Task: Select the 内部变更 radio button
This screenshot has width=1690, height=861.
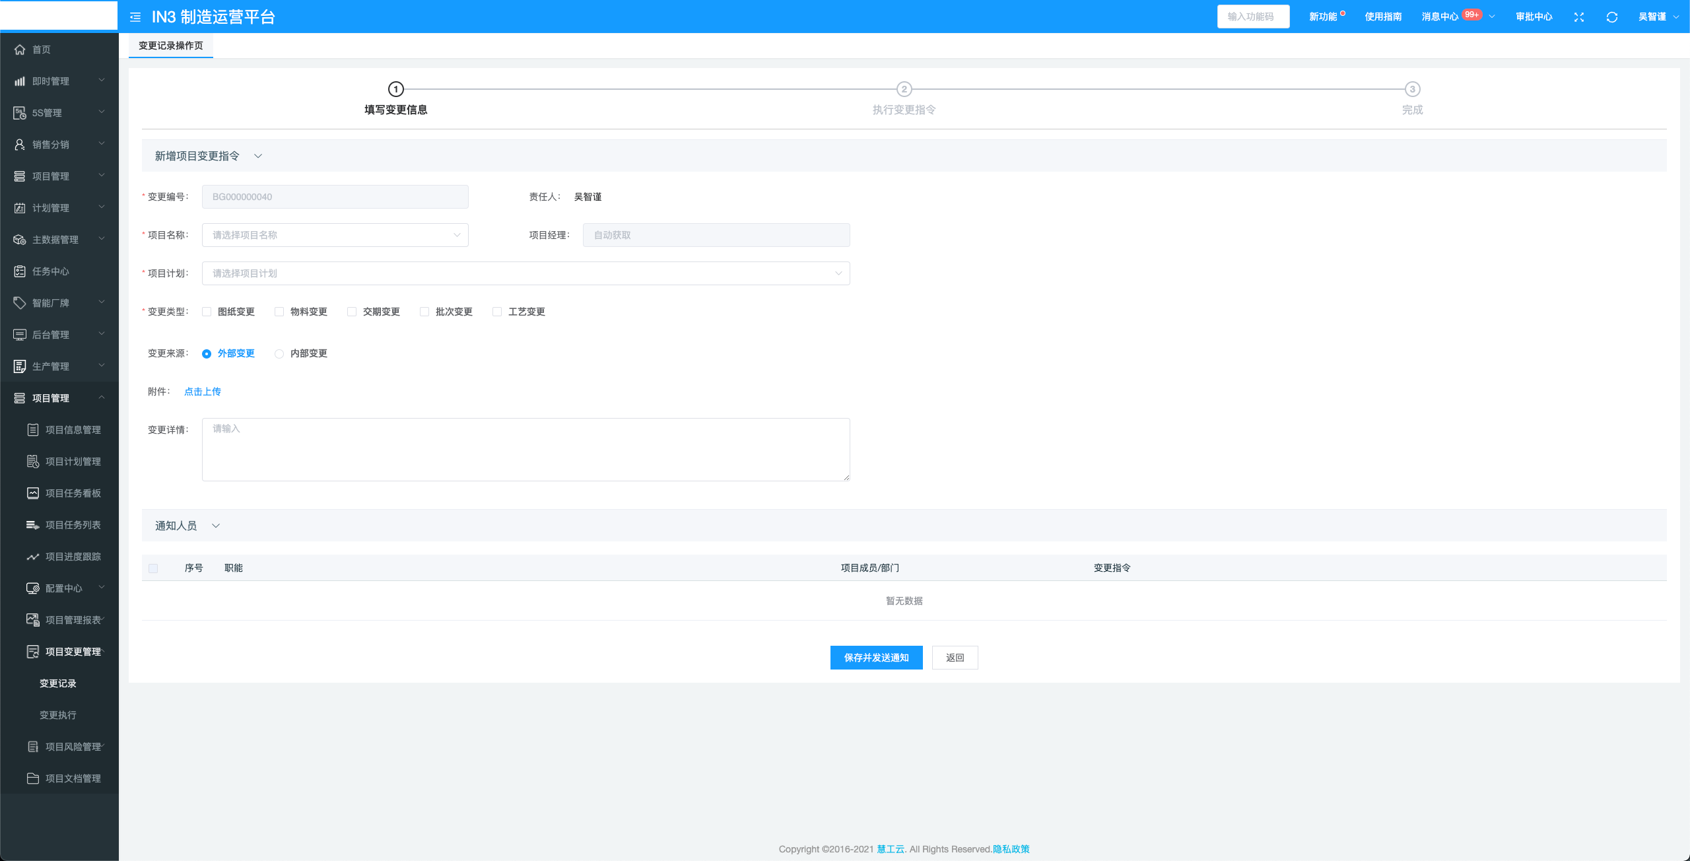Action: coord(279,354)
